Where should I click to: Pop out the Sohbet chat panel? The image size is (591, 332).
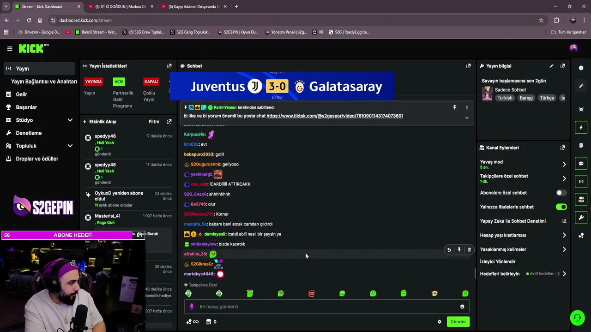coord(468,66)
